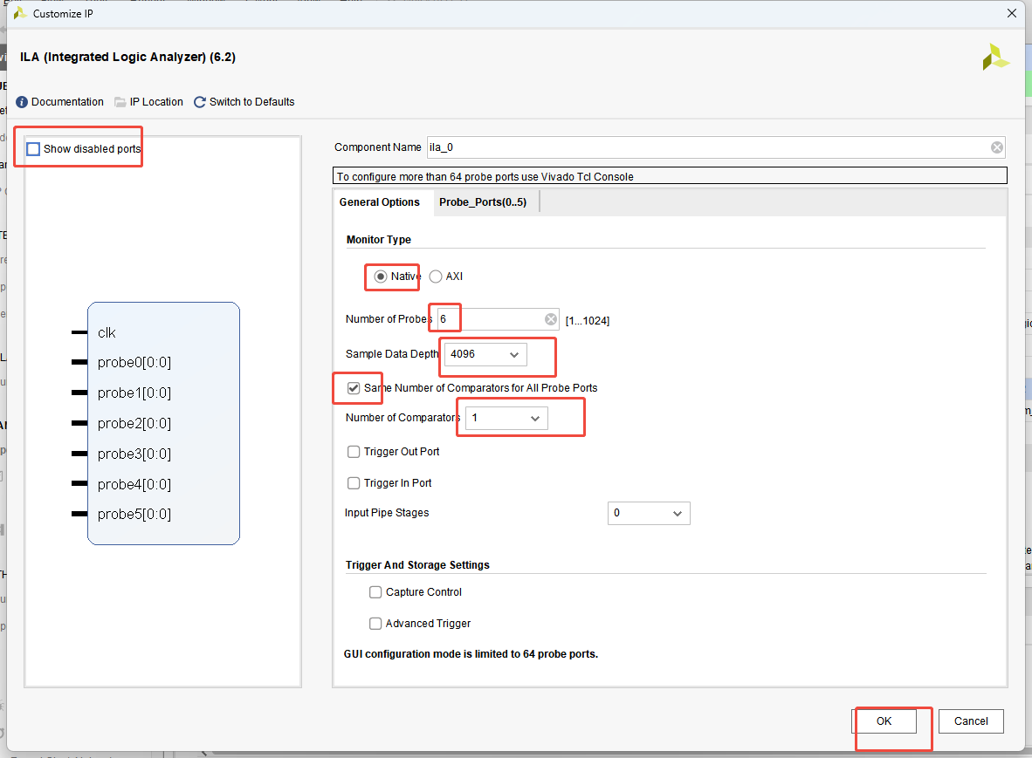Screen dimensions: 1032x758
Task: Close the Customize IP dialog
Action: [1012, 13]
